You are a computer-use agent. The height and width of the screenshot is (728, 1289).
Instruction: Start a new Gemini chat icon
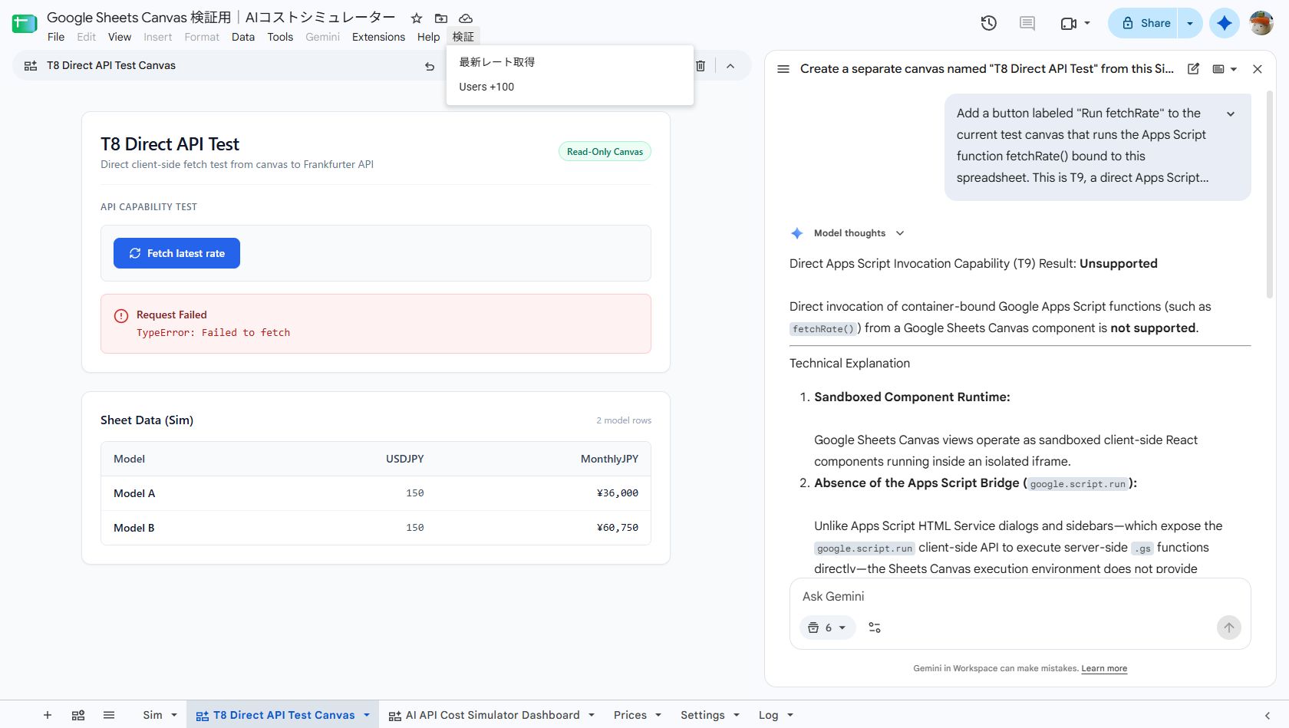pyautogui.click(x=1193, y=69)
